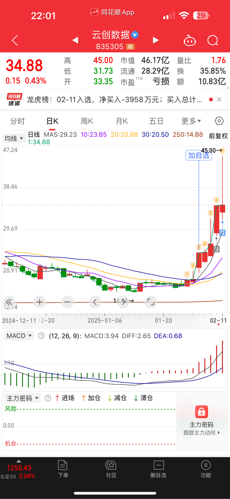Toggle 前复权 price adjustment
230x499 pixels.
pyautogui.click(x=218, y=136)
